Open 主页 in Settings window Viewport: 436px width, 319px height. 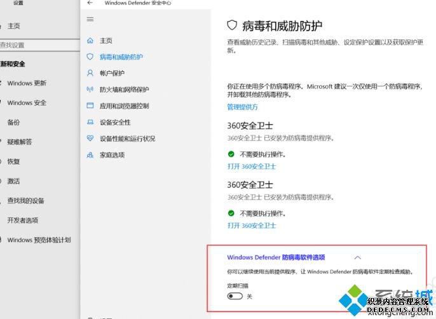[14, 26]
